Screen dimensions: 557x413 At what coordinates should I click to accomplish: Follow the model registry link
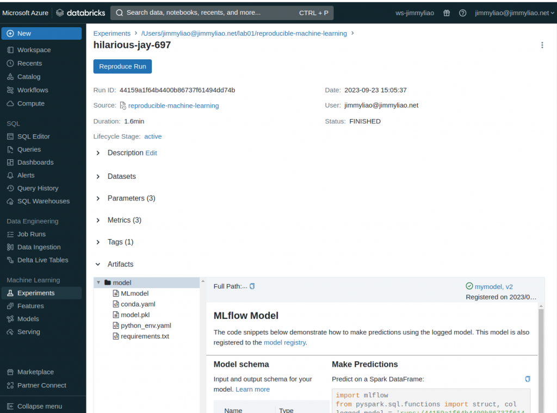tap(284, 342)
